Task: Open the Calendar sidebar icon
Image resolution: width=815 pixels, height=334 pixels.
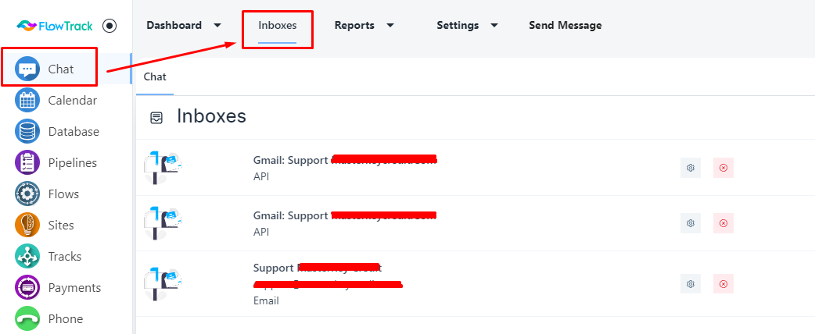Action: [27, 100]
